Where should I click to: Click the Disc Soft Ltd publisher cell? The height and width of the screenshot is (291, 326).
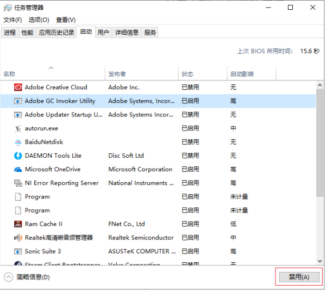pos(126,156)
